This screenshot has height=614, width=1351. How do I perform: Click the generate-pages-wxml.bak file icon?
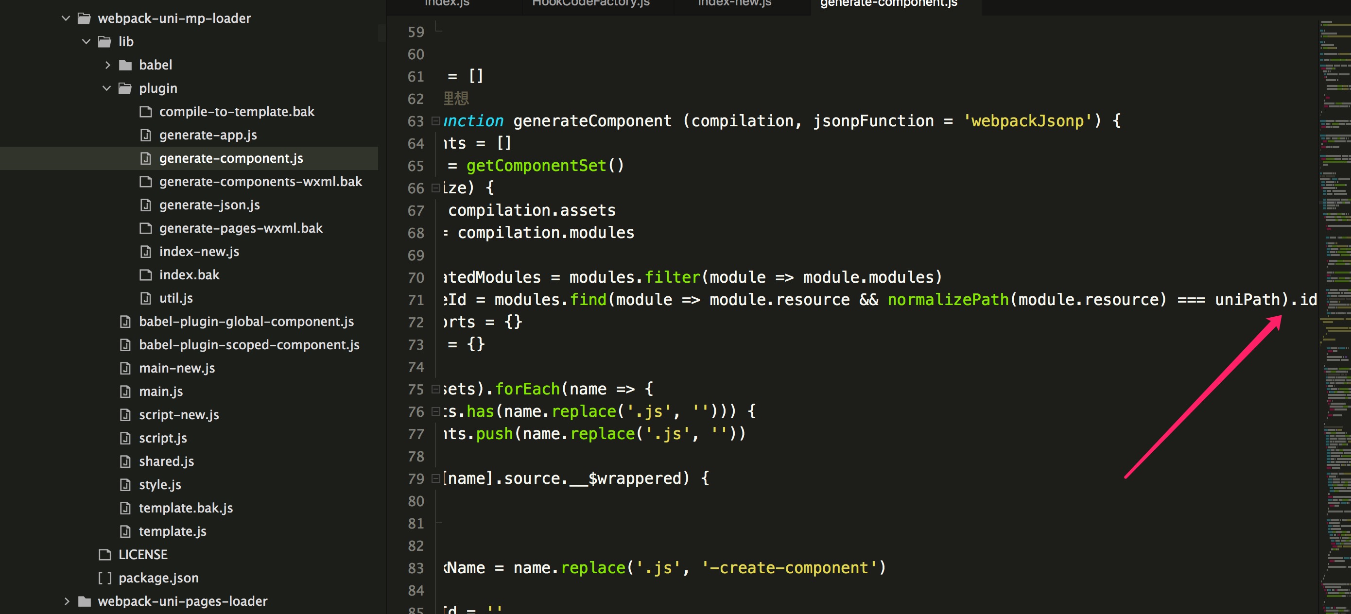point(145,228)
